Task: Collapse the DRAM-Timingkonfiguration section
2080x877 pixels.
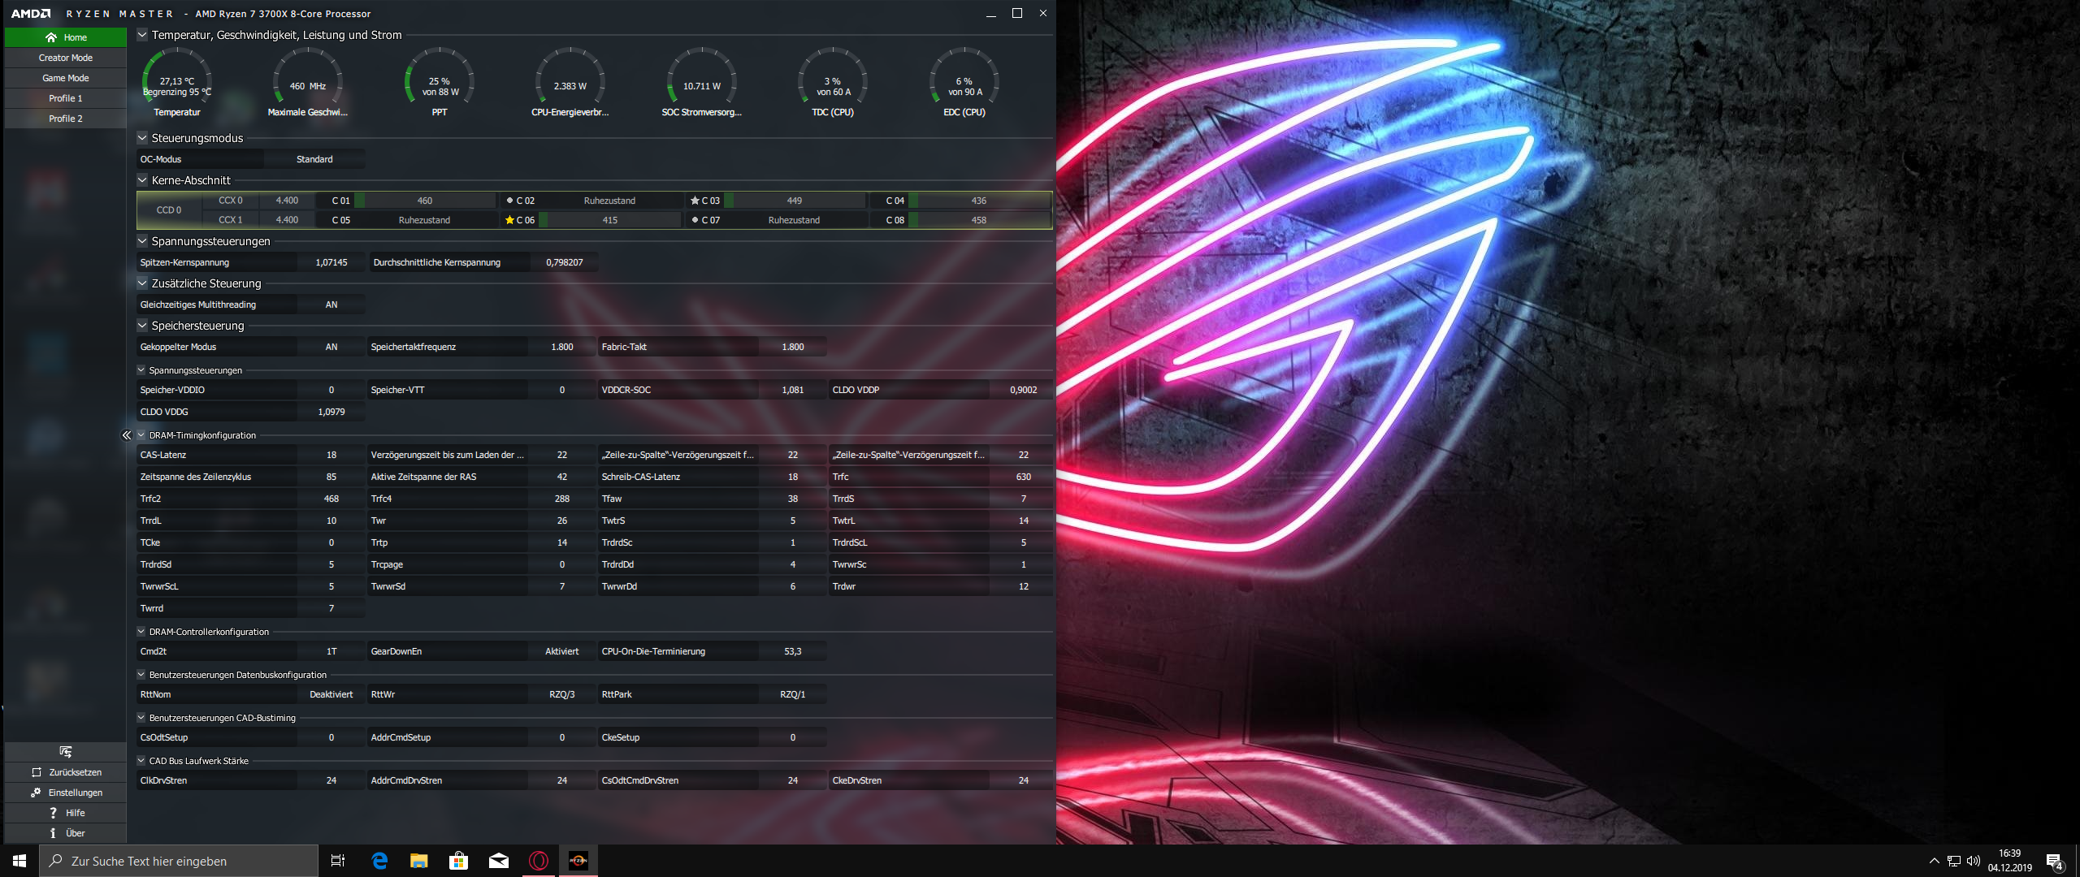Action: 141,435
